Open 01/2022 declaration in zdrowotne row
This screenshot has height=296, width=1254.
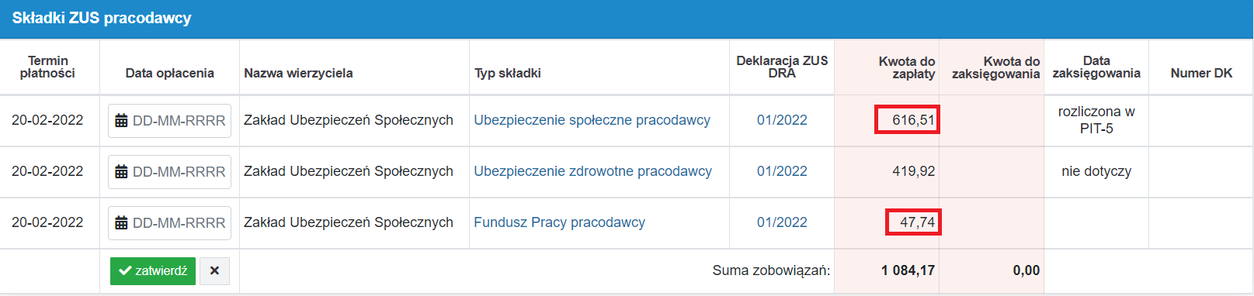[782, 171]
